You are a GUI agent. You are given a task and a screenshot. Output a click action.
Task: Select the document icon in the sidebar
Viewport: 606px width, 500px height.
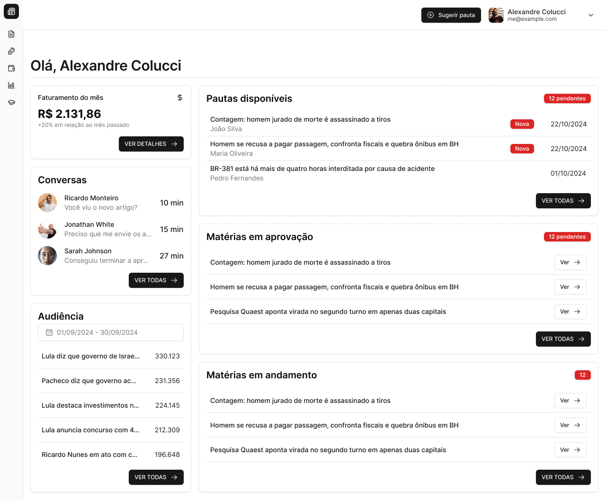point(11,34)
